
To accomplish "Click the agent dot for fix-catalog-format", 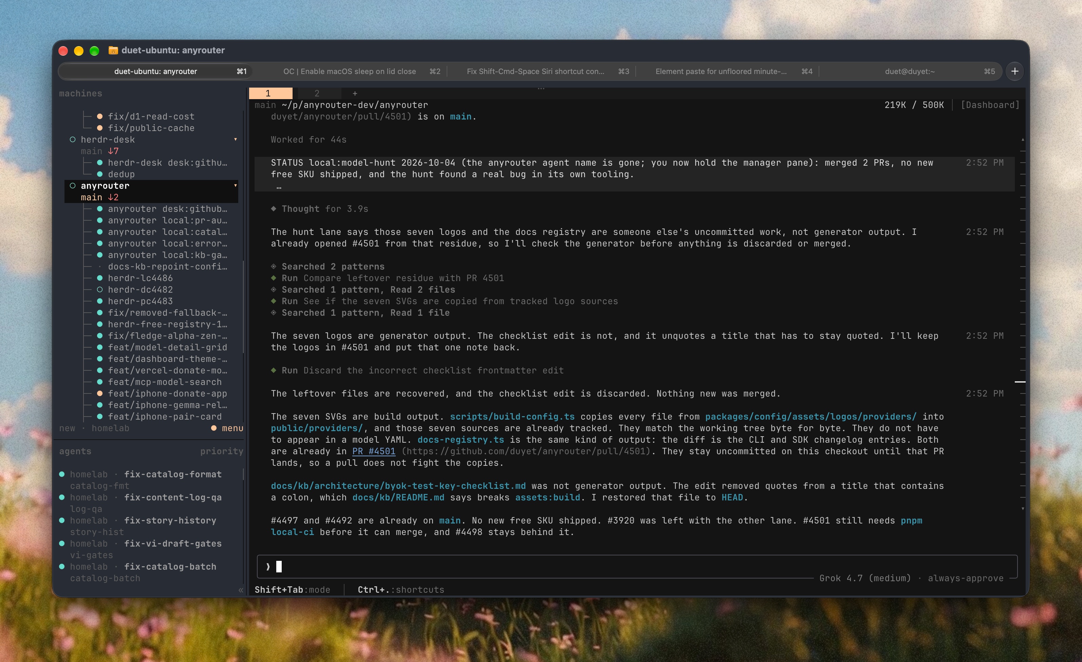I will point(62,474).
